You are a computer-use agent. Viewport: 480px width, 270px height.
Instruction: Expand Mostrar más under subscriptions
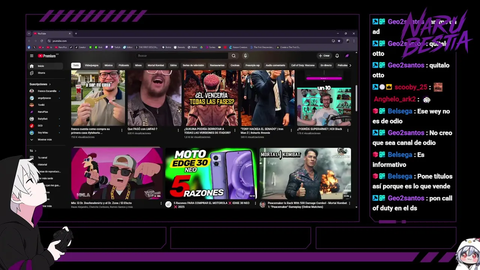(46, 139)
